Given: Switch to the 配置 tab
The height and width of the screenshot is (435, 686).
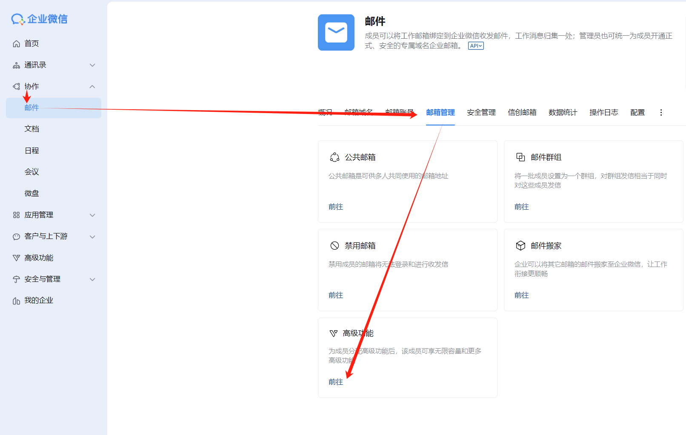Looking at the screenshot, I should point(637,112).
